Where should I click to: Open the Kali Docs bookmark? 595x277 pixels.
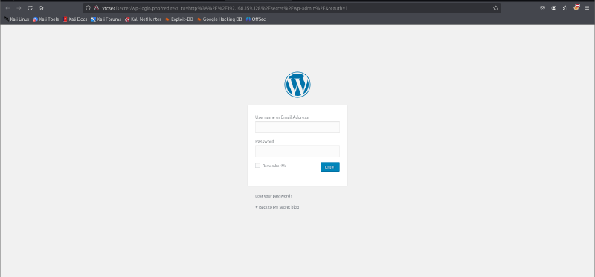pyautogui.click(x=75, y=19)
